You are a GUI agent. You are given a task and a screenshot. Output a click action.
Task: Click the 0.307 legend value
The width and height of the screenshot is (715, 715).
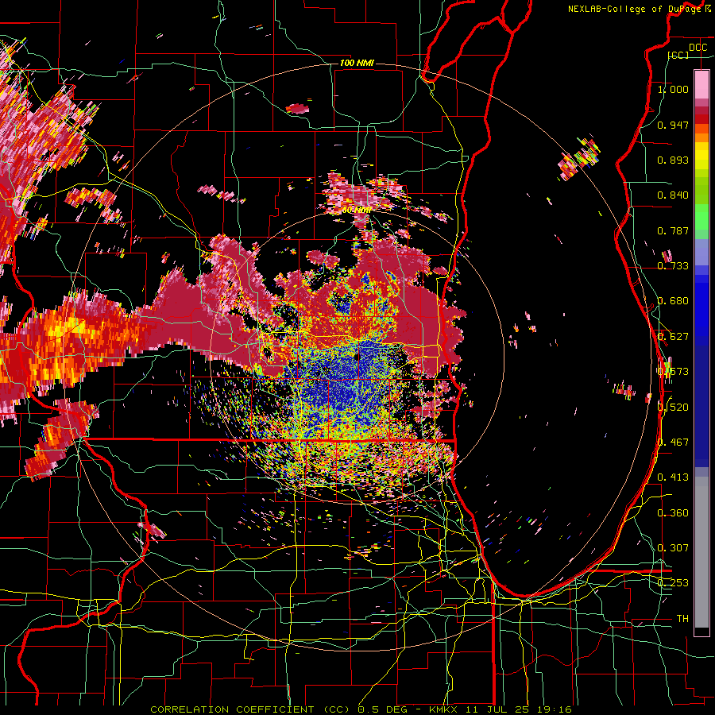pyautogui.click(x=673, y=547)
